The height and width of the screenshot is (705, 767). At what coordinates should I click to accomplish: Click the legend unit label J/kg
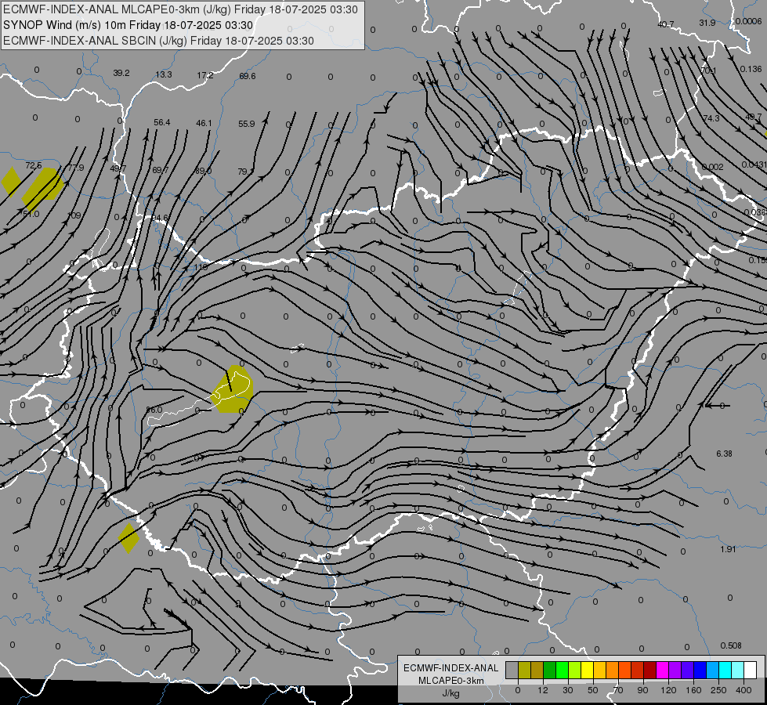[450, 693]
